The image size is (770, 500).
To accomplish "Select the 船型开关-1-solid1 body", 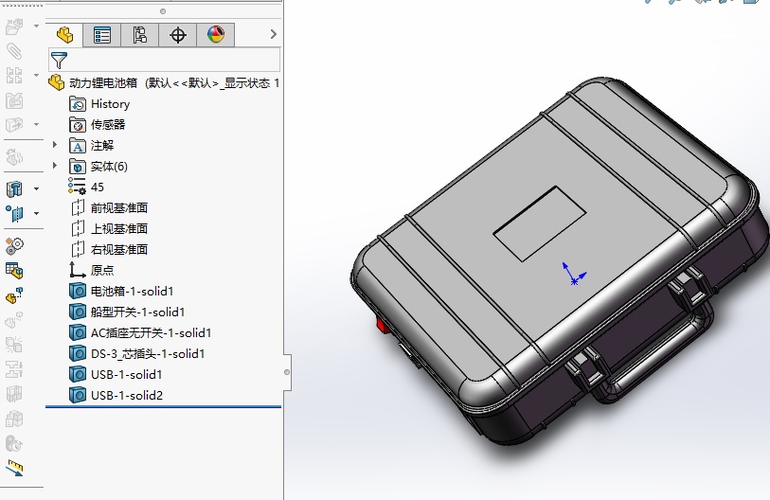I will click(127, 312).
